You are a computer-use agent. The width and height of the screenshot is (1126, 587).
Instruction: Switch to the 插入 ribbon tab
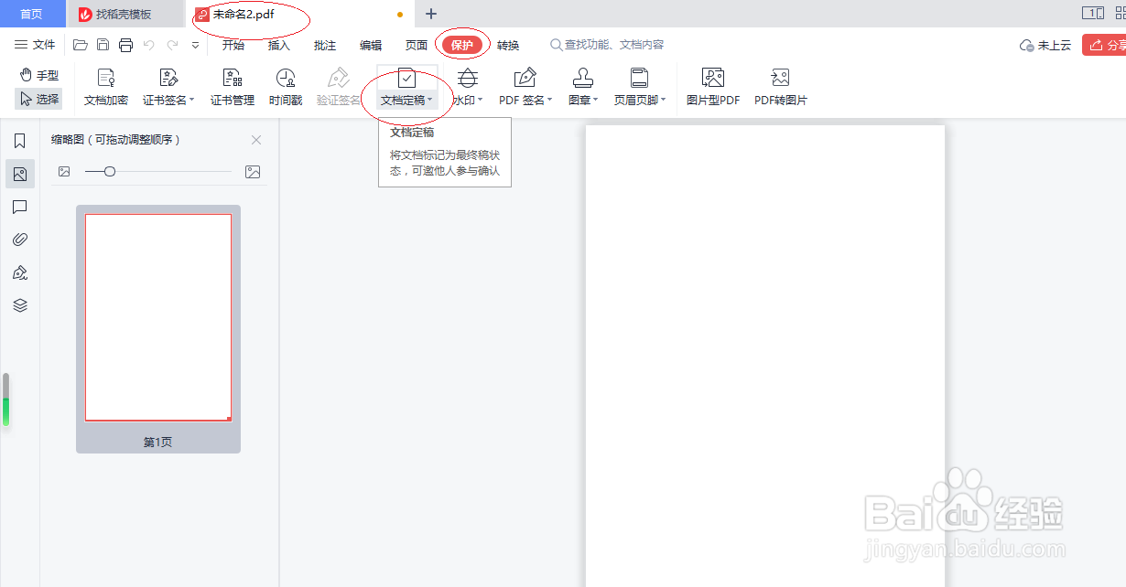point(279,45)
